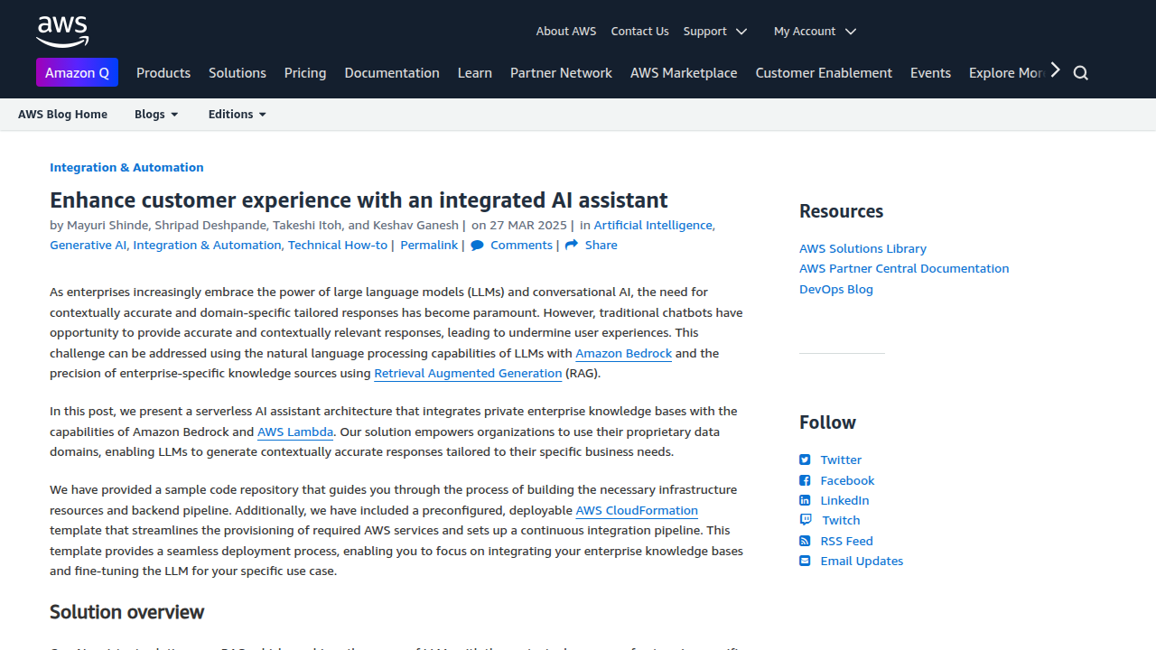Open the Events menu item
The height and width of the screenshot is (650, 1156).
pyautogui.click(x=930, y=73)
